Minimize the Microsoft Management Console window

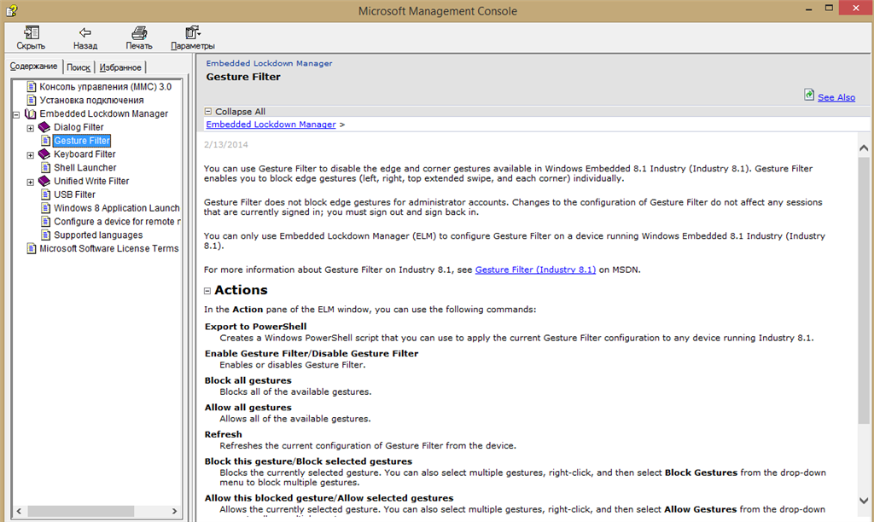pyautogui.click(x=809, y=9)
